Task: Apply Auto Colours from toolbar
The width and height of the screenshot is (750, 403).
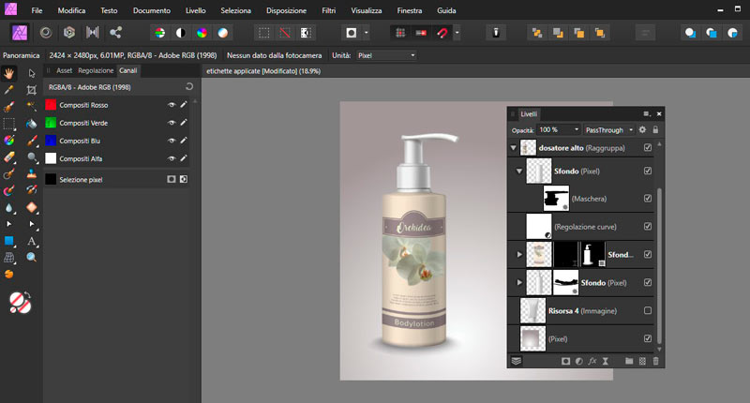Action: (x=202, y=33)
